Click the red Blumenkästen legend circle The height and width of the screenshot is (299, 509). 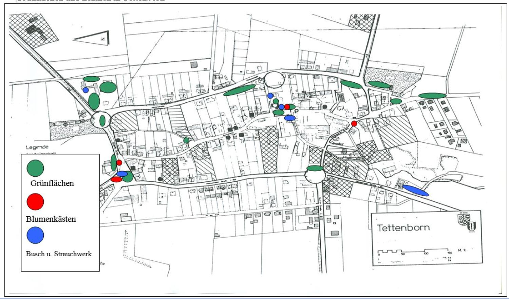tap(35, 202)
